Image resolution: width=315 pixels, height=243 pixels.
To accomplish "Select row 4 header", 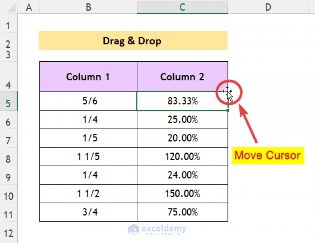I will pos(9,76).
